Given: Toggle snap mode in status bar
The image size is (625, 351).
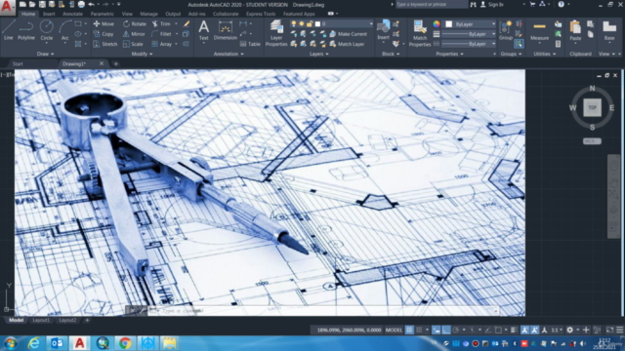Looking at the screenshot, I should click(x=419, y=330).
